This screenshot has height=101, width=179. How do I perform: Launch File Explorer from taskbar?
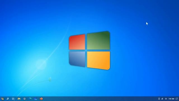point(19,99)
